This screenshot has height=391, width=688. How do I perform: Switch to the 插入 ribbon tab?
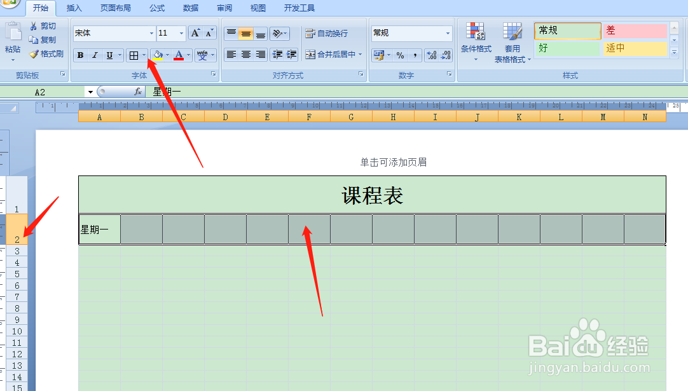click(x=73, y=8)
